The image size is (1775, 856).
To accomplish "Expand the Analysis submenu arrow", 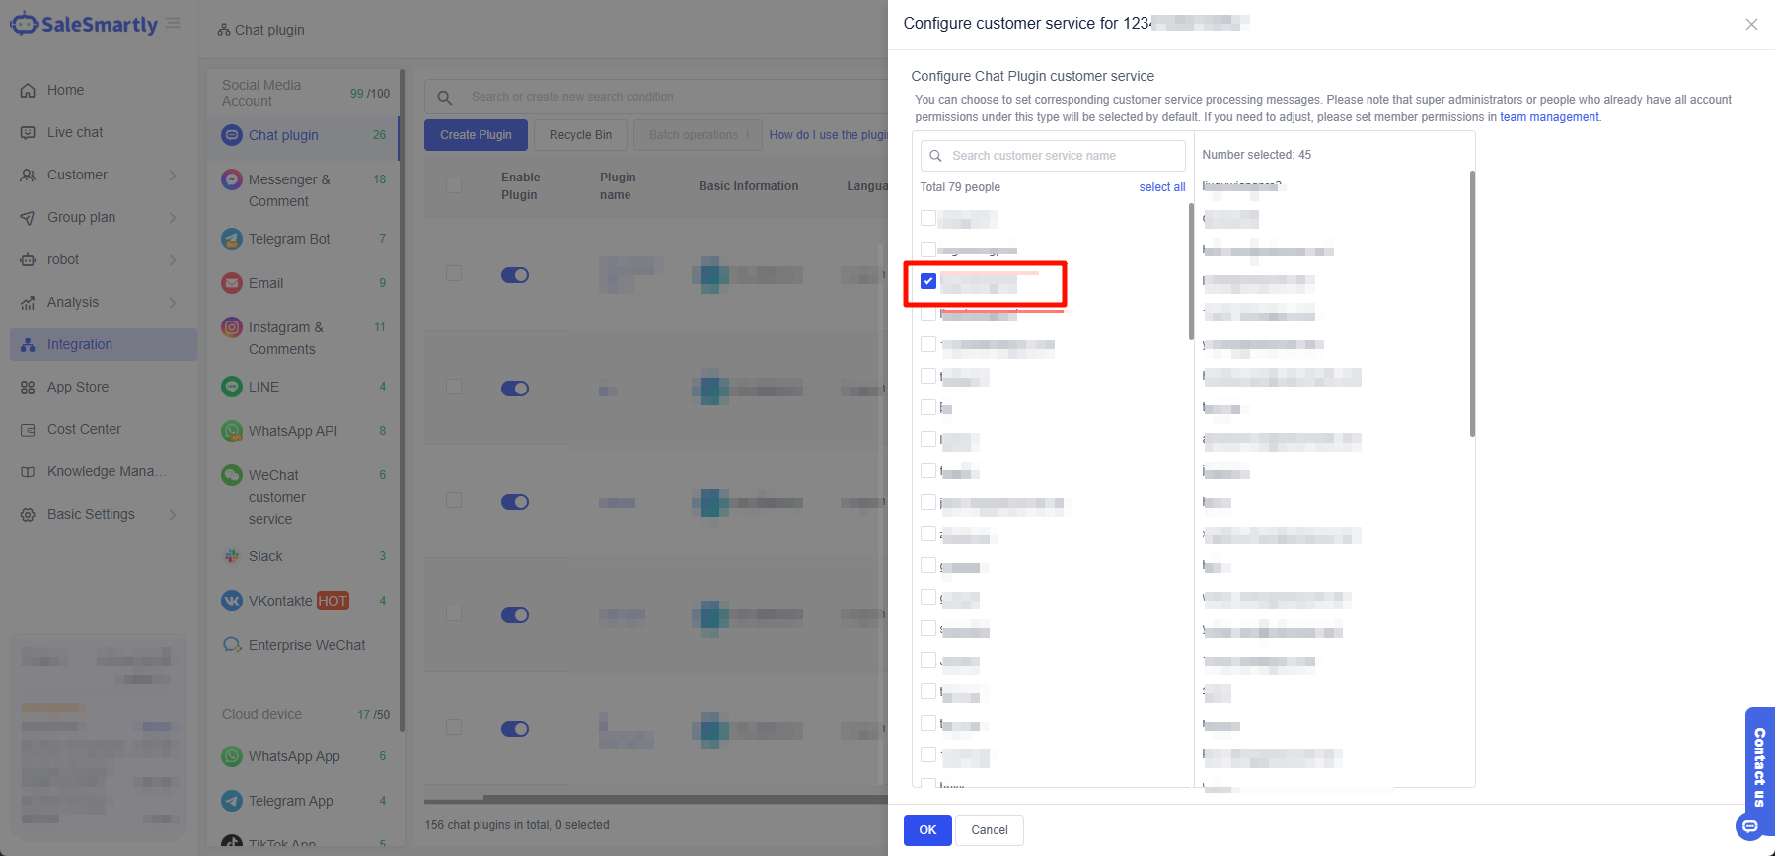I will (173, 303).
